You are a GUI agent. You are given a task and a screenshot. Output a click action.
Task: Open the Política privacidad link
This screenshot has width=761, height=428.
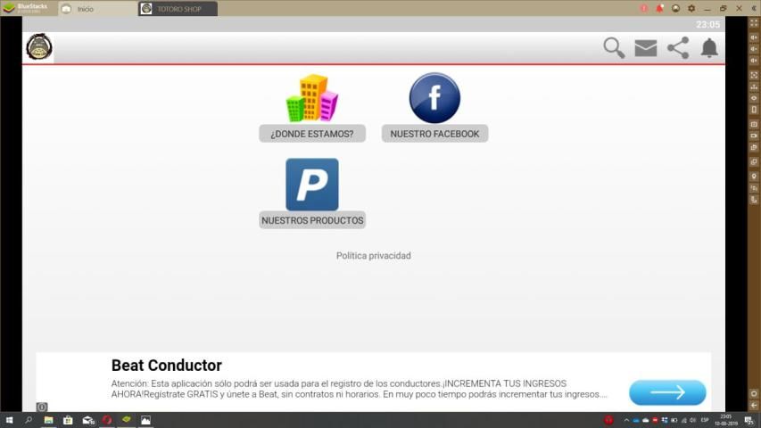(373, 256)
